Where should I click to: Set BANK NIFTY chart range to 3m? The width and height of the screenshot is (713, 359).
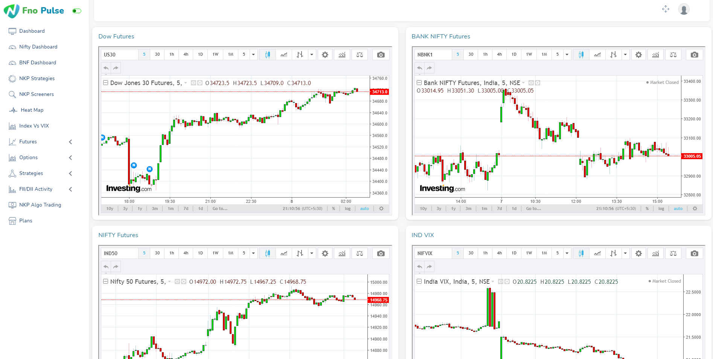click(x=468, y=208)
